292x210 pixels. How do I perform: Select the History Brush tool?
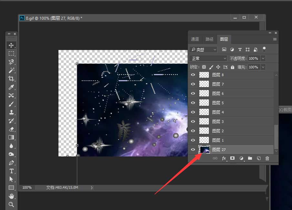(x=11, y=121)
